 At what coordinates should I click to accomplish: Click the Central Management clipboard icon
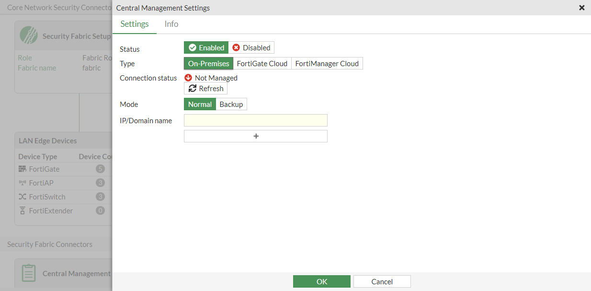(x=29, y=272)
